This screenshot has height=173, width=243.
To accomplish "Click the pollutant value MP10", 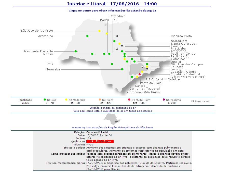I will pos(90,145).
